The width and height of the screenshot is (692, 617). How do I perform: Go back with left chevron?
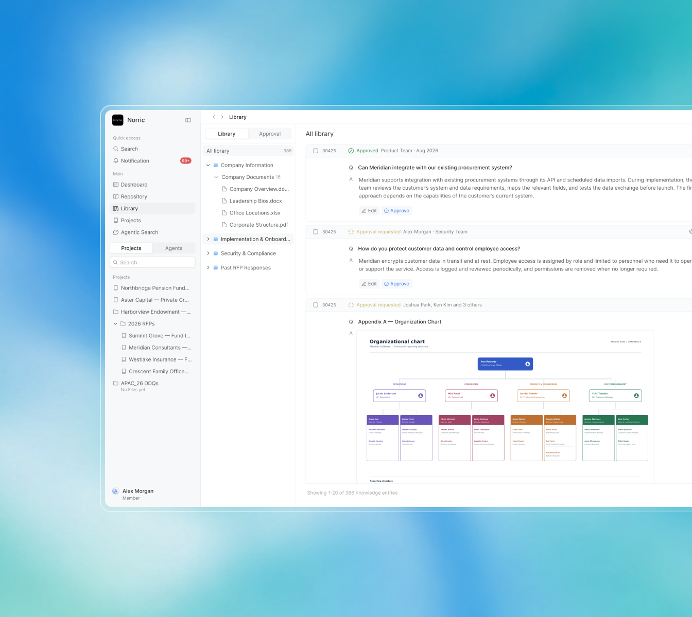[214, 117]
